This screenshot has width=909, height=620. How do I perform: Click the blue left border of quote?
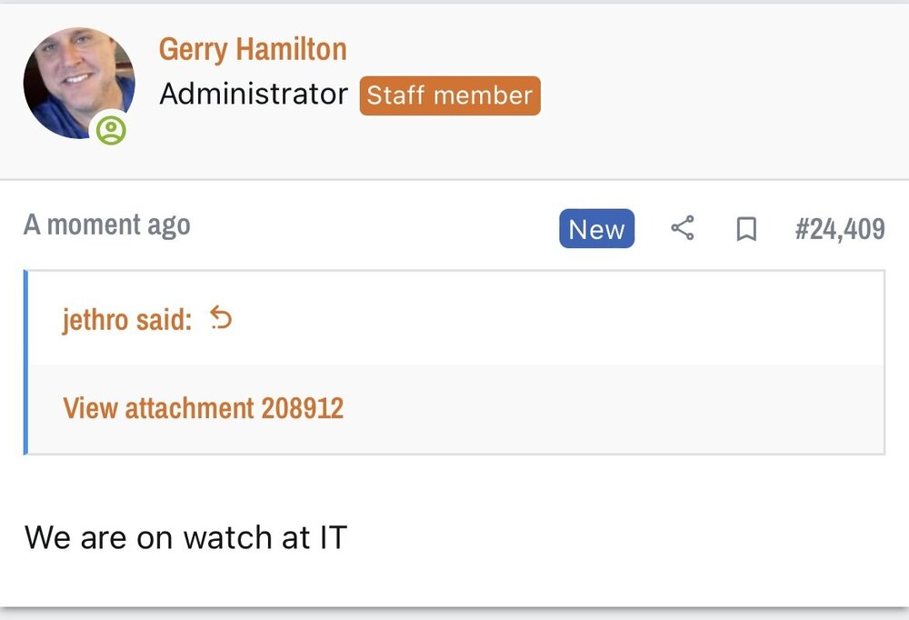25,362
